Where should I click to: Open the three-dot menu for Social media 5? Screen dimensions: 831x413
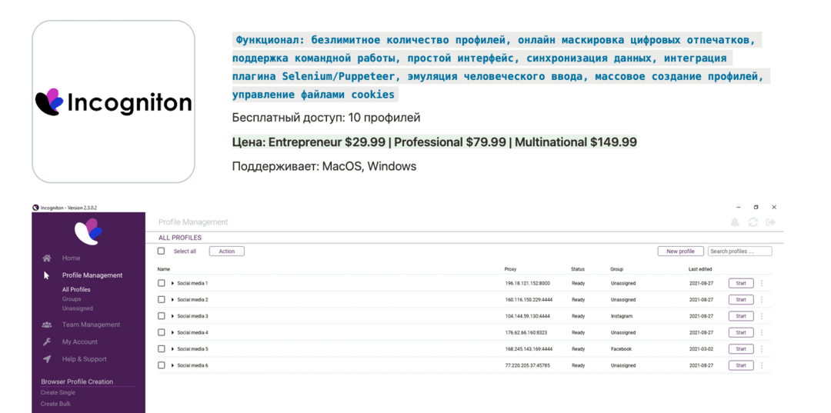point(762,349)
